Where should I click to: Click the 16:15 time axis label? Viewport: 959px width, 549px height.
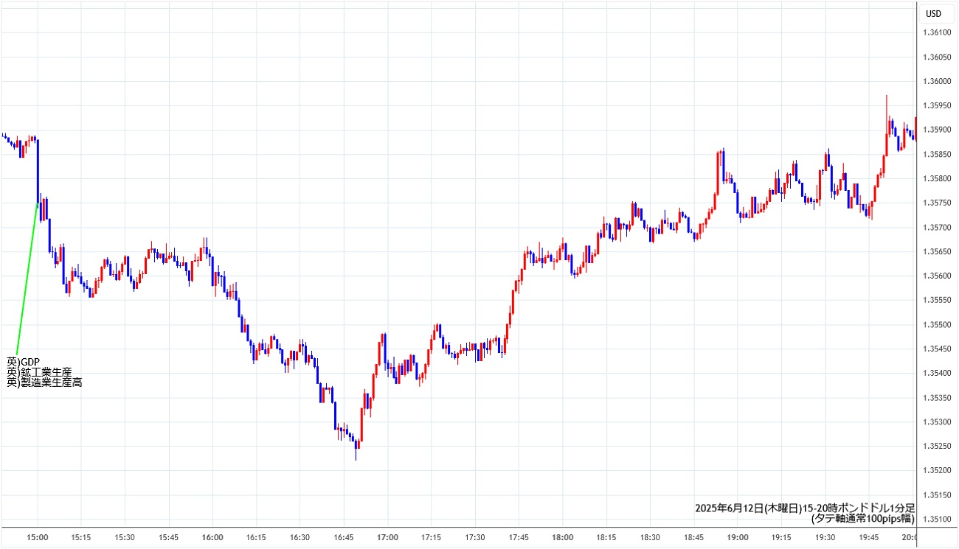tap(256, 538)
